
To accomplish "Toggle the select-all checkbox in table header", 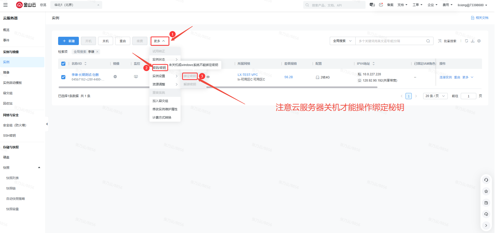I will tap(63, 64).
